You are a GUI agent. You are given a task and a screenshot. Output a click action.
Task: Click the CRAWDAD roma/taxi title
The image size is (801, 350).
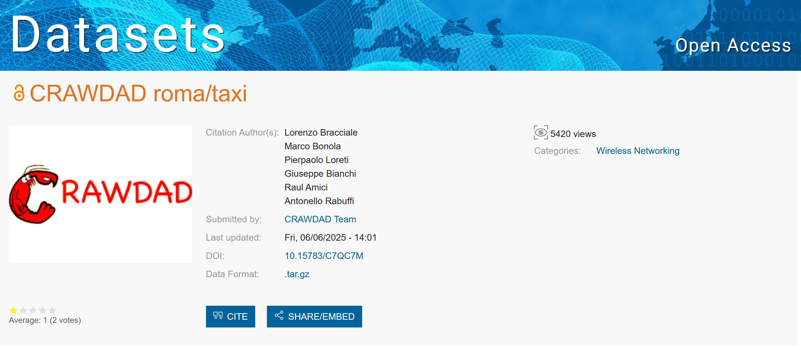coord(138,93)
